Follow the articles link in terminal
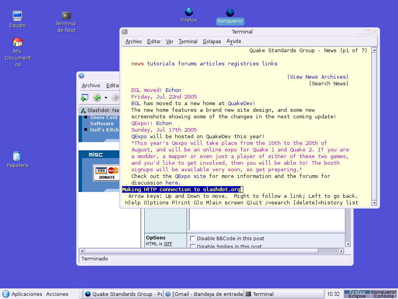Image resolution: width=398 pixels, height=299 pixels. [x=212, y=63]
